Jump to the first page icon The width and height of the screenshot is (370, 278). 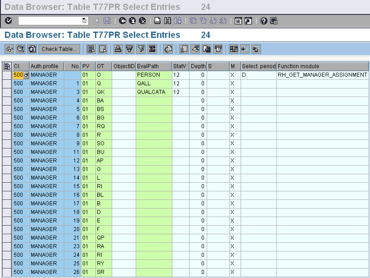pyautogui.click(x=193, y=21)
